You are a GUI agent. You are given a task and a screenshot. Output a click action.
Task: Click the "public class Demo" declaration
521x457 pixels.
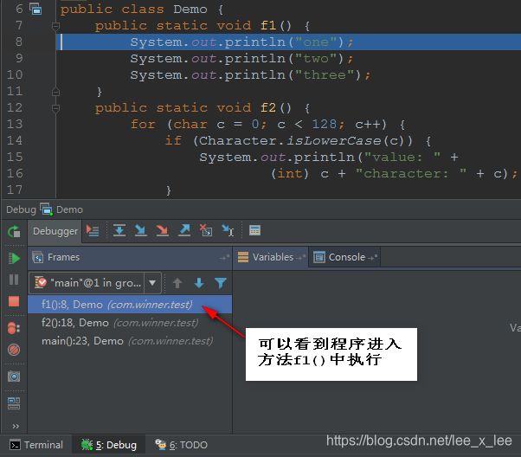tap(133, 10)
